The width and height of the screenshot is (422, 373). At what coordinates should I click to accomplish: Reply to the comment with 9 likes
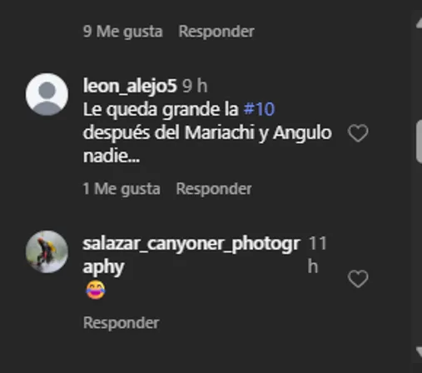coord(216,32)
